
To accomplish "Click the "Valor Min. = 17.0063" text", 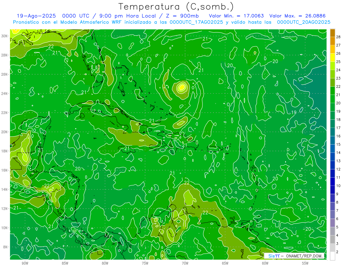I will point(236,16).
